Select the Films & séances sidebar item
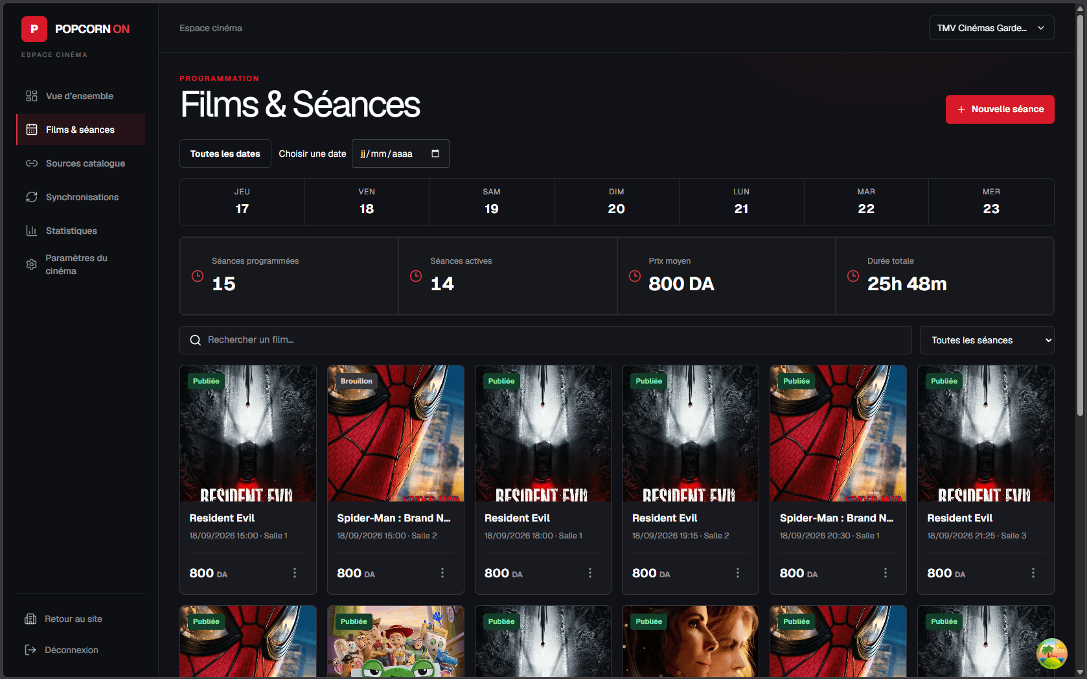Viewport: 1087px width, 679px height. coord(80,130)
